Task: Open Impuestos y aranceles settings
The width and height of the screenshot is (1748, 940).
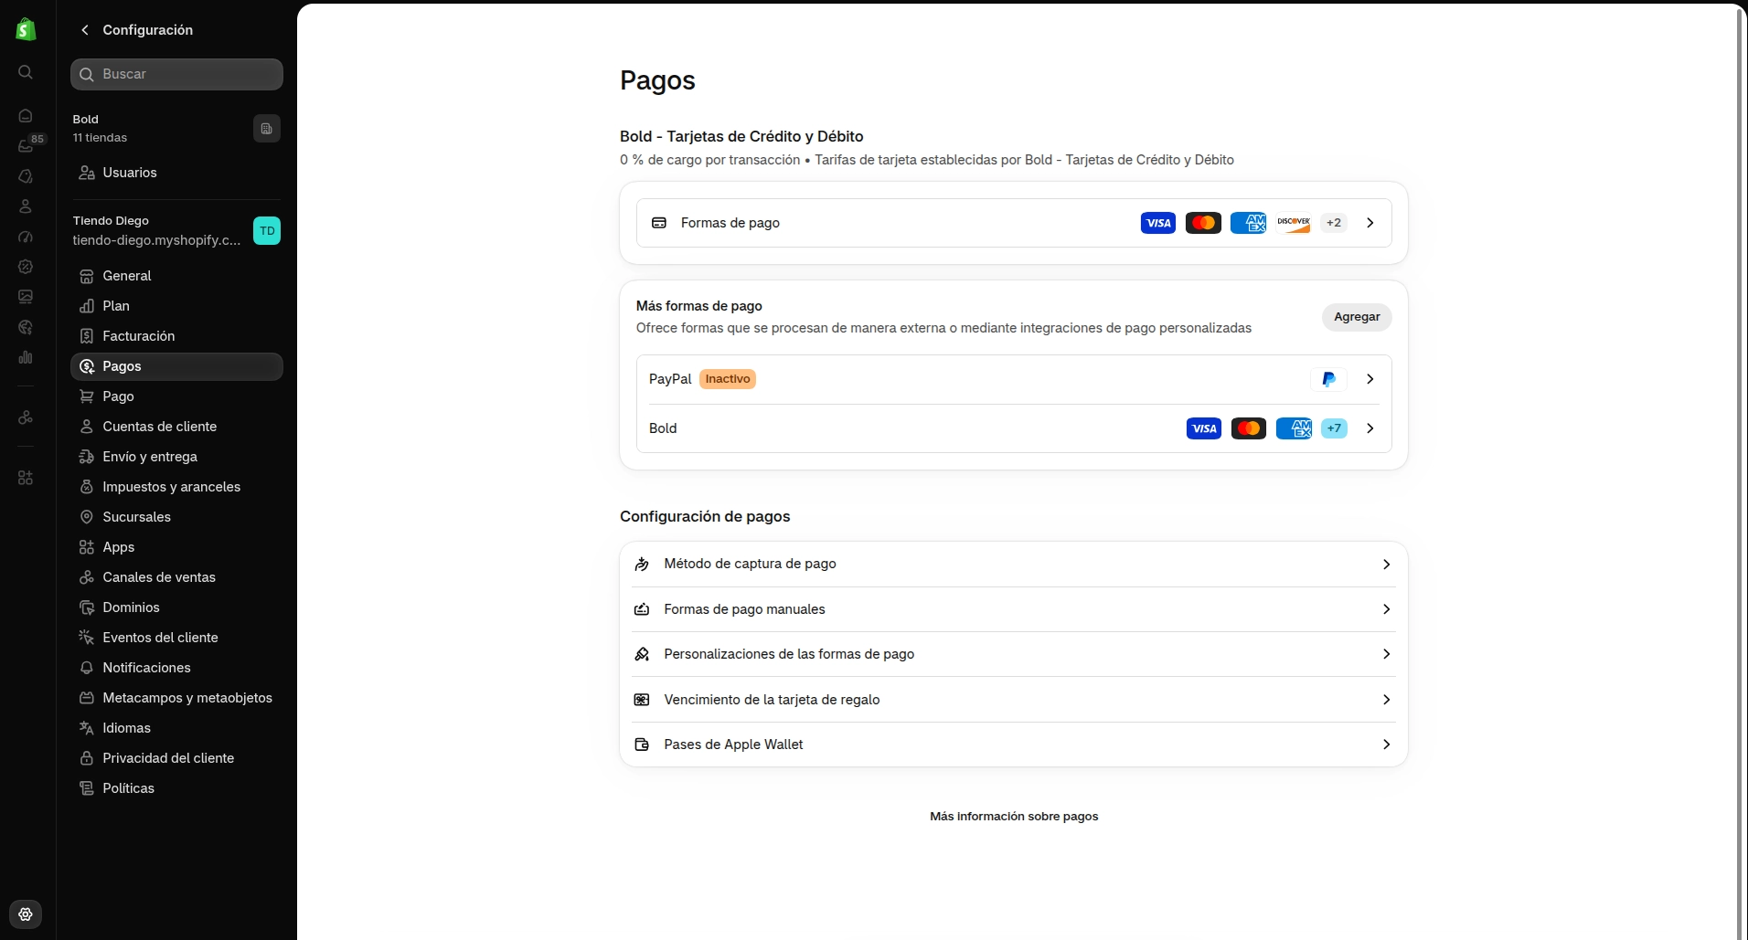Action: (176, 487)
